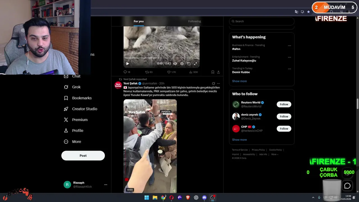Click the Post button
This screenshot has height=202, width=359.
pyautogui.click(x=83, y=156)
